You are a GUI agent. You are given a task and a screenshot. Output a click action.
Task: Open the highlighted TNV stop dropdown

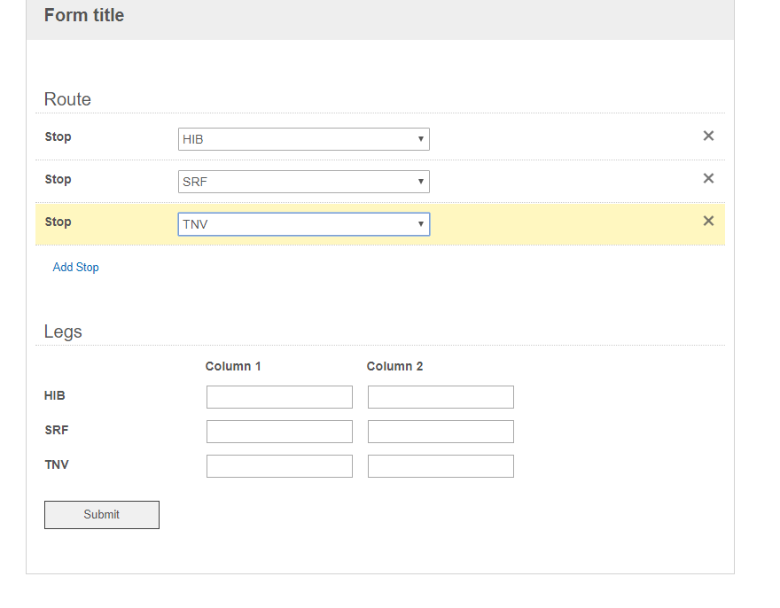(x=303, y=224)
